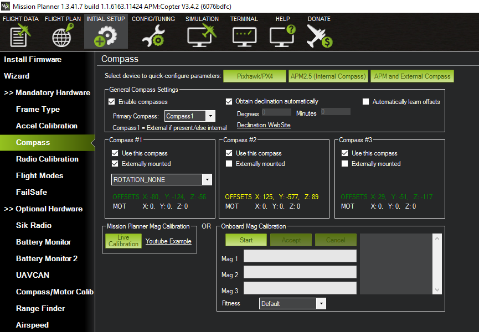
Task: Open Airspeed setup
Action: point(32,325)
